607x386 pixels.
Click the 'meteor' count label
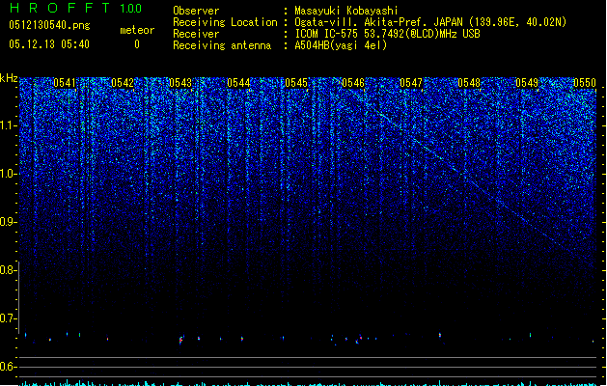coord(137,30)
